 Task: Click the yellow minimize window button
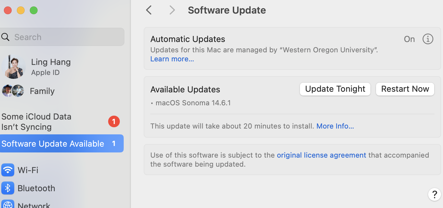tap(21, 10)
